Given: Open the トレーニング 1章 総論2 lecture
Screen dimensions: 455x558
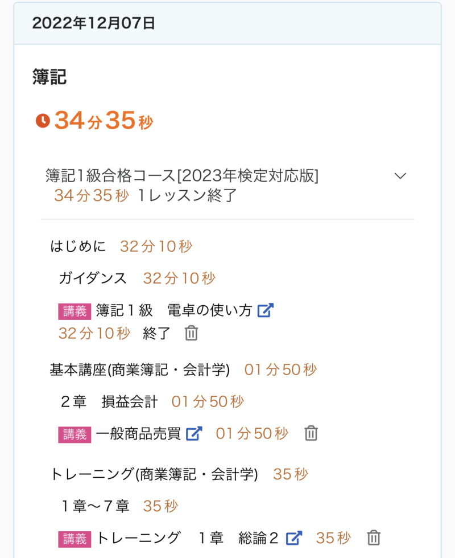Looking at the screenshot, I should (x=188, y=538).
